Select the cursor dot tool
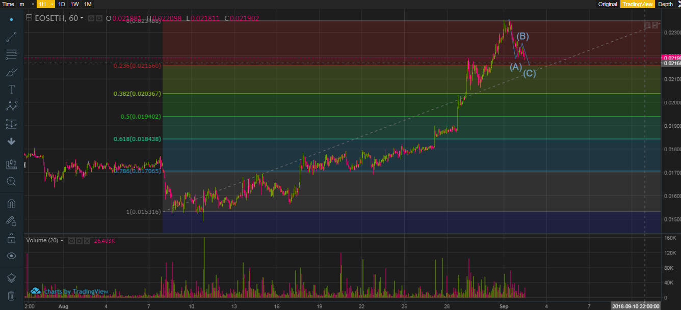 (x=11, y=19)
